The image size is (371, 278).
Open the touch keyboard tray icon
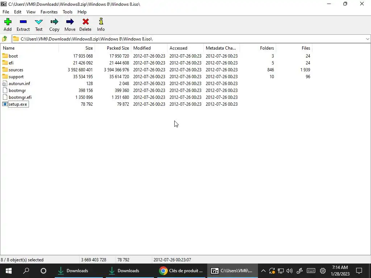tap(311, 271)
